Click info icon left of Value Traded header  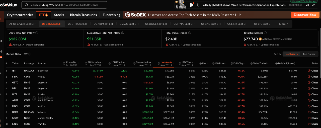point(251,63)
